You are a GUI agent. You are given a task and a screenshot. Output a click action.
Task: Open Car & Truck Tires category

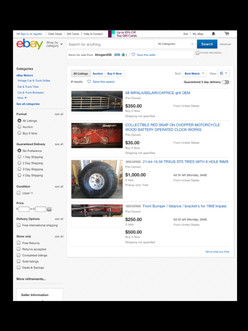pos(28,87)
